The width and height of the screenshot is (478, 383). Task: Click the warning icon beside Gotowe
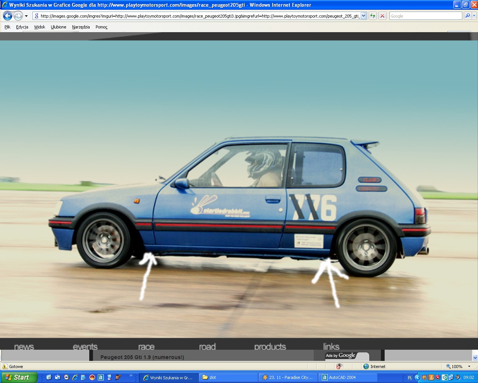(x=5, y=367)
